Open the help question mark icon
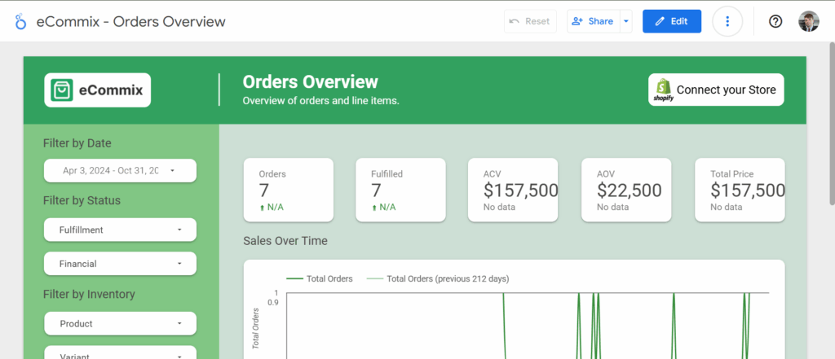 pos(775,21)
